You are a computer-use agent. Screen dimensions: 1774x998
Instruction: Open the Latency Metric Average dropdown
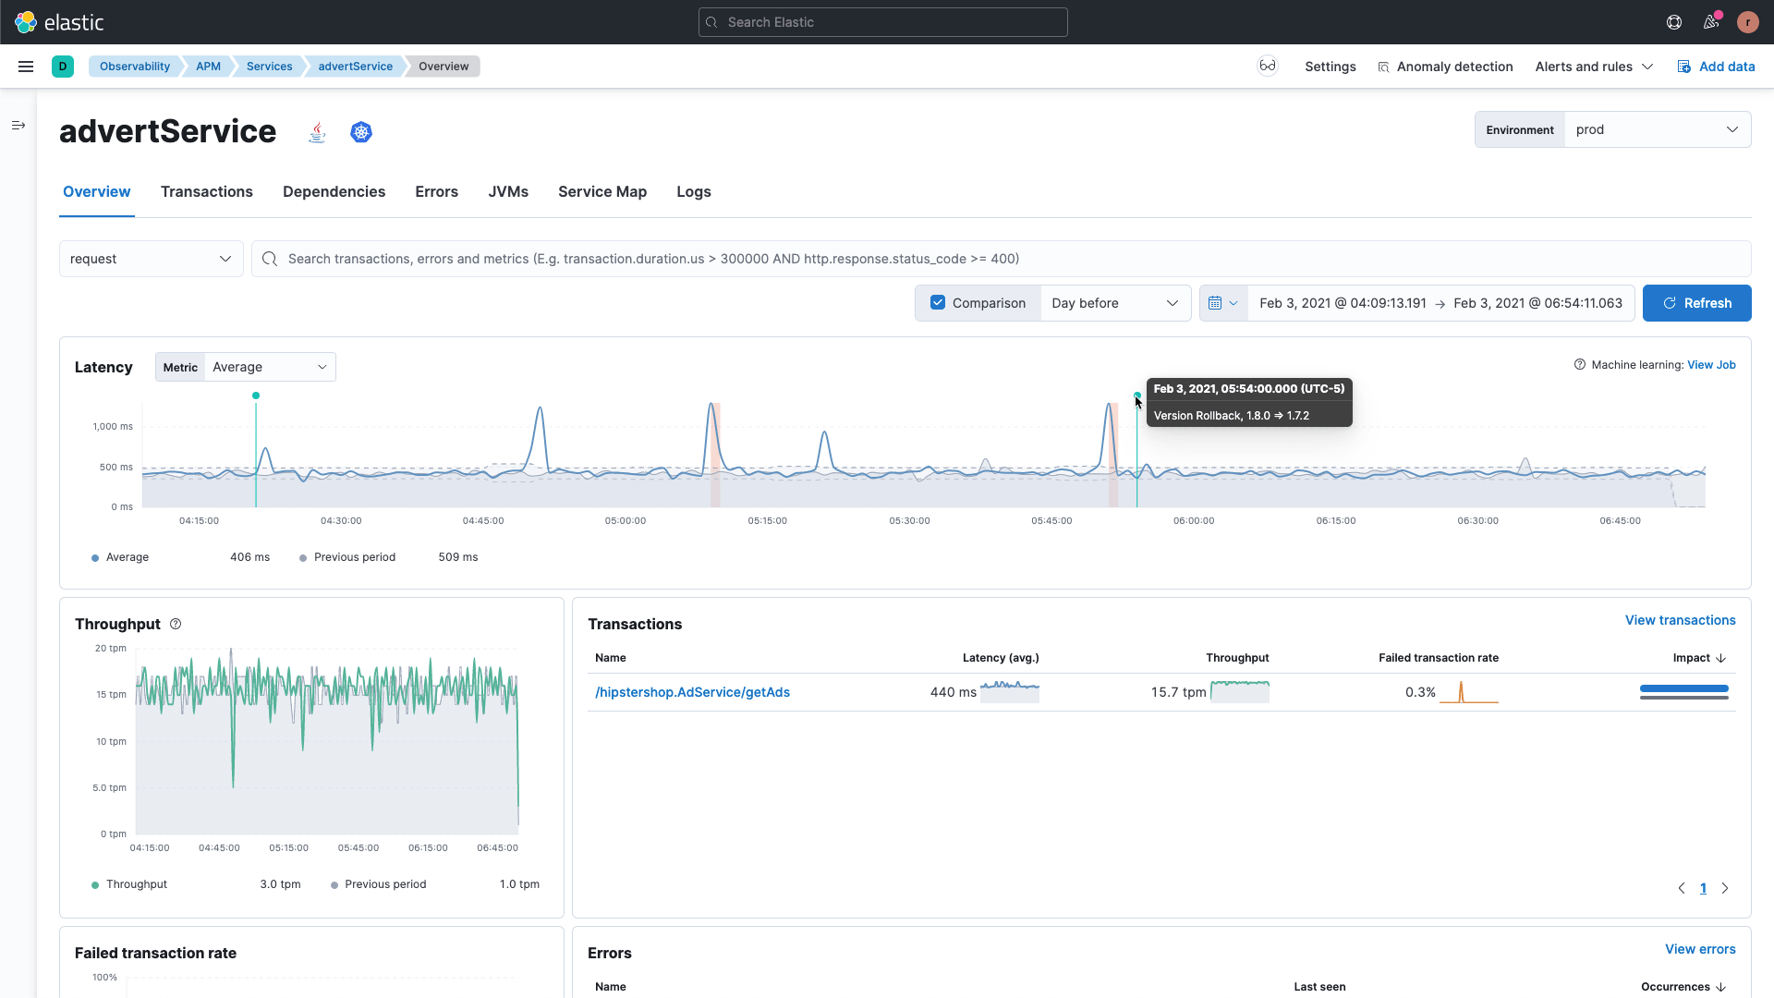pyautogui.click(x=270, y=367)
